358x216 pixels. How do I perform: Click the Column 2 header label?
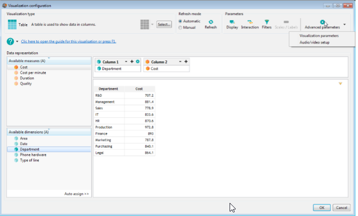point(159,62)
